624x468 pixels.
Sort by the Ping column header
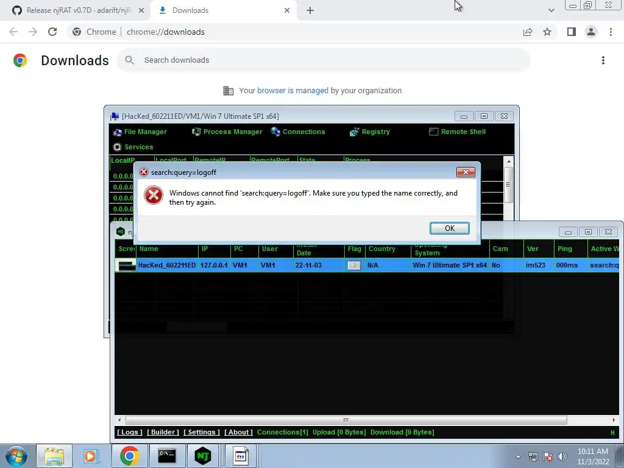click(x=570, y=249)
